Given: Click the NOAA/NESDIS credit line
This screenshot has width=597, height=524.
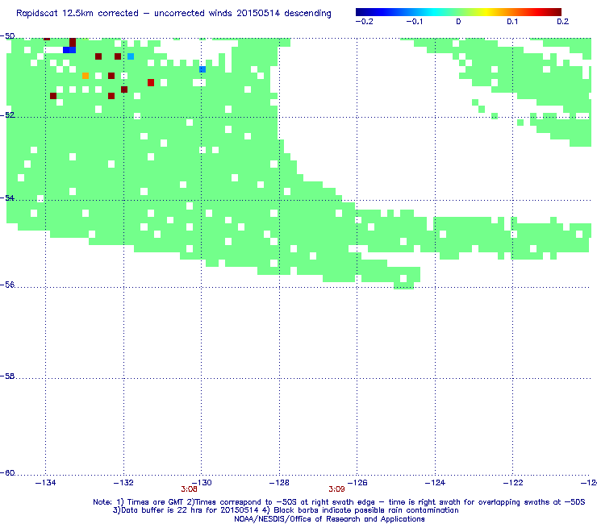Looking at the screenshot, I should click(329, 518).
